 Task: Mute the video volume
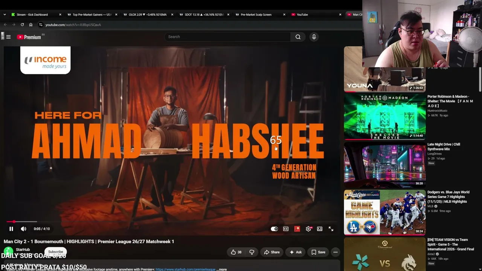click(23, 229)
